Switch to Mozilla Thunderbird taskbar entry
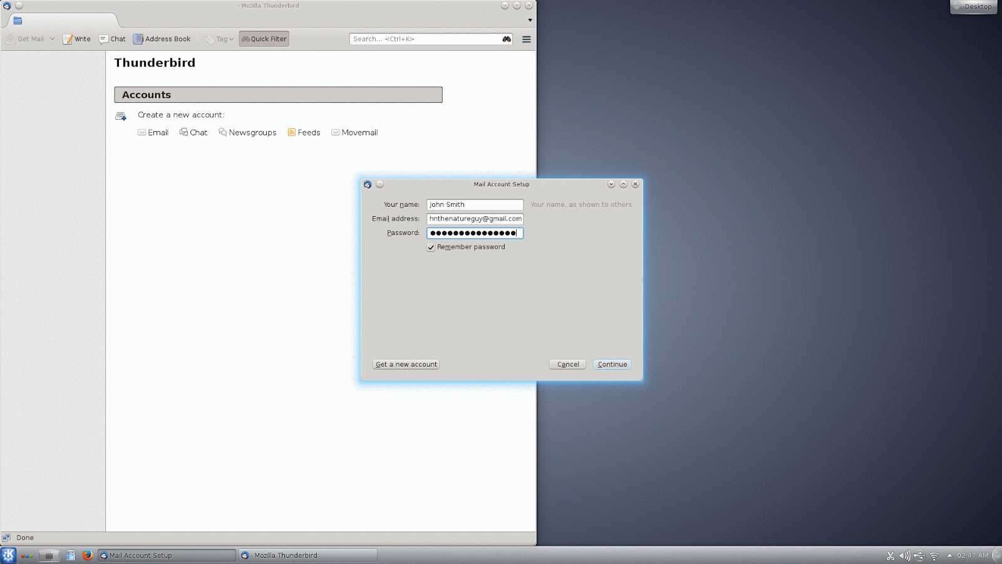The image size is (1002, 564). [308, 555]
